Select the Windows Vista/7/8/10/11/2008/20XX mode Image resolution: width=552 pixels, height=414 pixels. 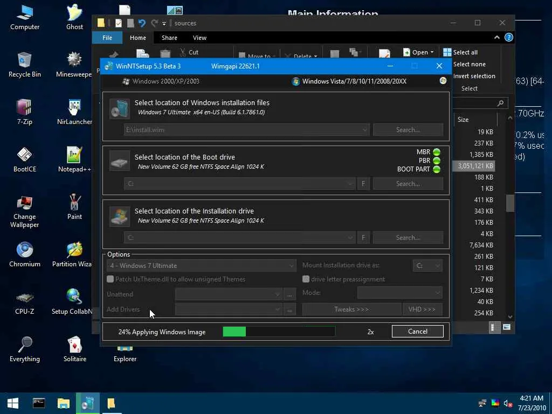(x=349, y=81)
